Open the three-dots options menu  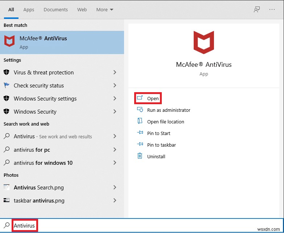click(x=272, y=9)
